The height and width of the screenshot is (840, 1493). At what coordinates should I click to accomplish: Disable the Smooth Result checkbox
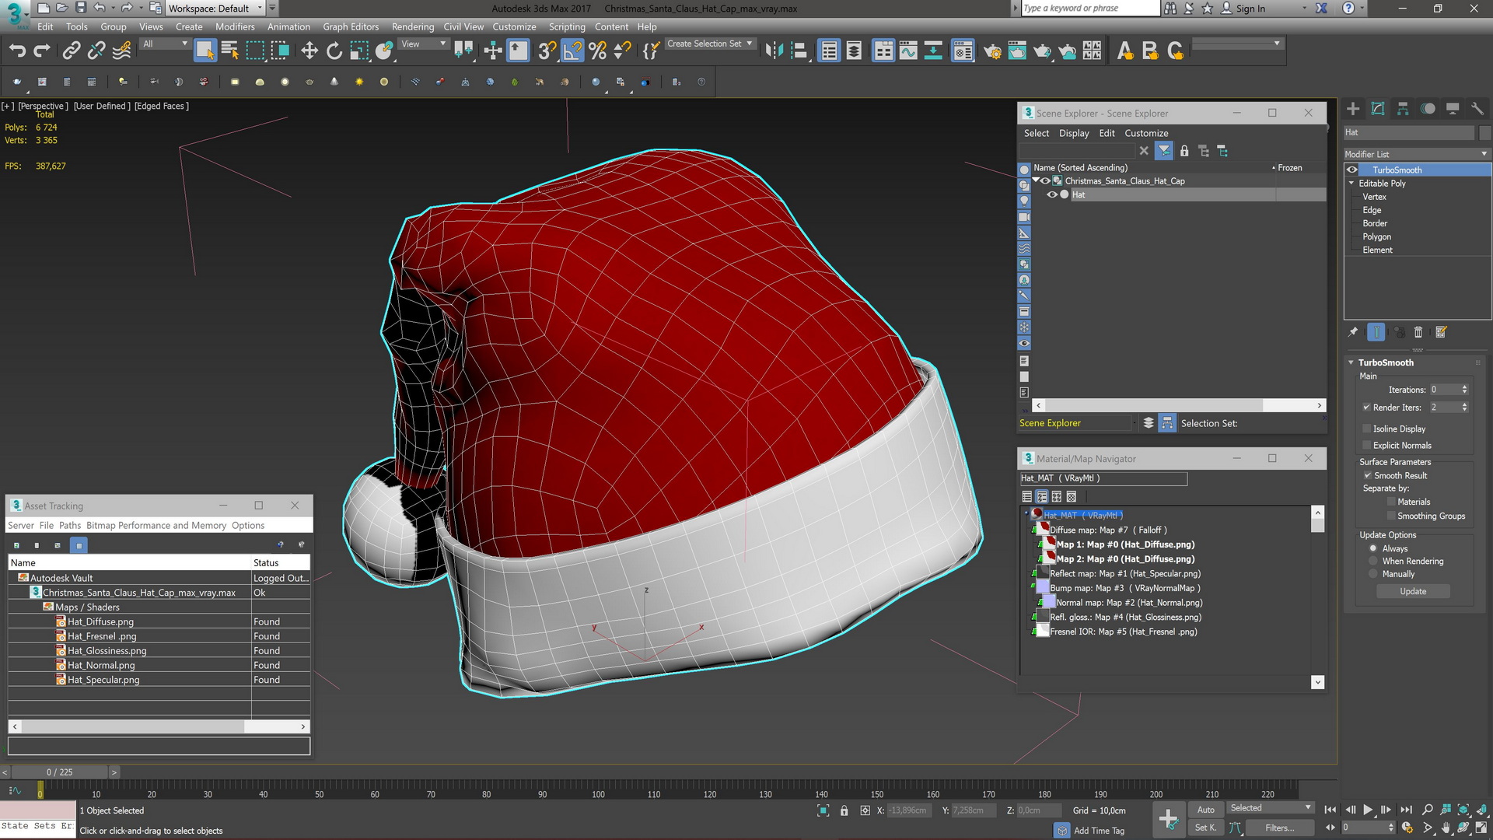1367,475
